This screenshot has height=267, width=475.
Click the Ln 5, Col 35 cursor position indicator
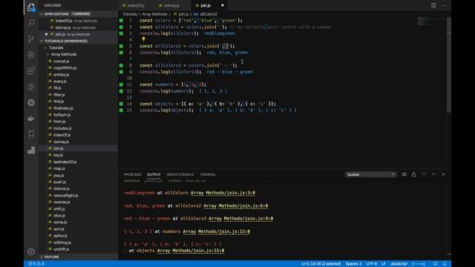[x=321, y=264]
